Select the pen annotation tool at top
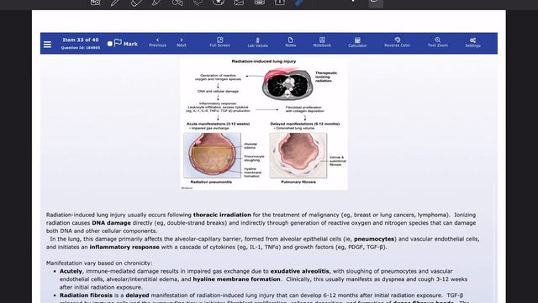This screenshot has height=303, width=538. pyautogui.click(x=115, y=3)
